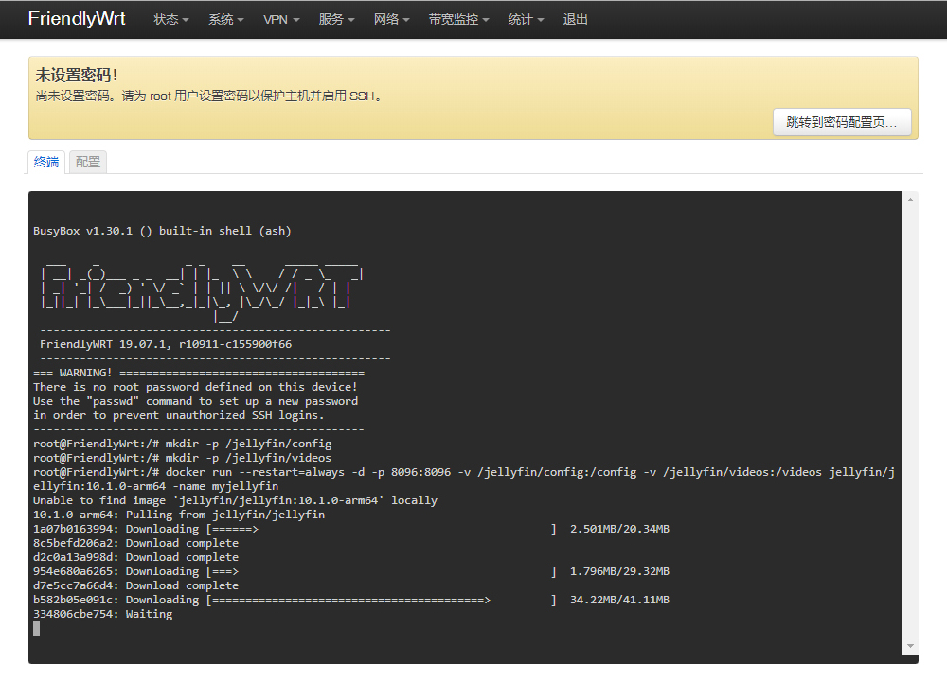Expand the 状态 menu
Image resolution: width=947 pixels, height=681 pixels.
point(170,19)
